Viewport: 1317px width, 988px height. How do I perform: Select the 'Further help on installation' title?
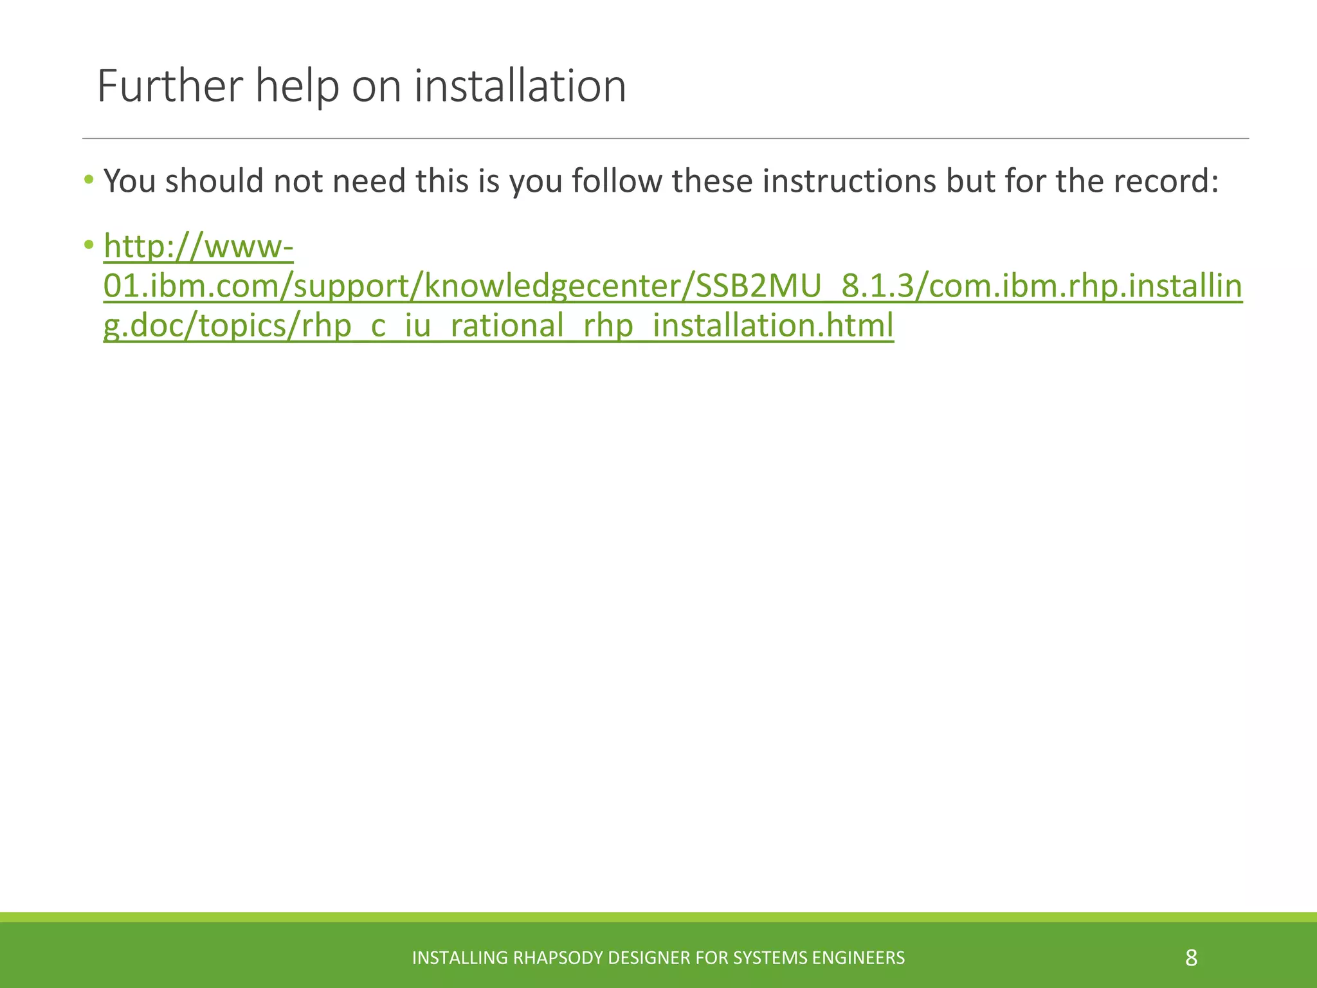(361, 86)
